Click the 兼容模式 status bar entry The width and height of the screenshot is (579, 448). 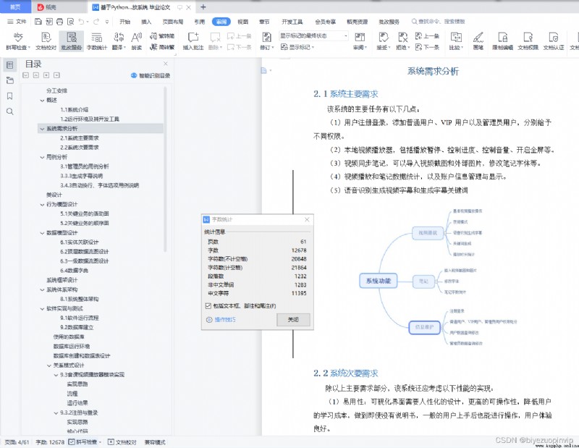coord(155,441)
